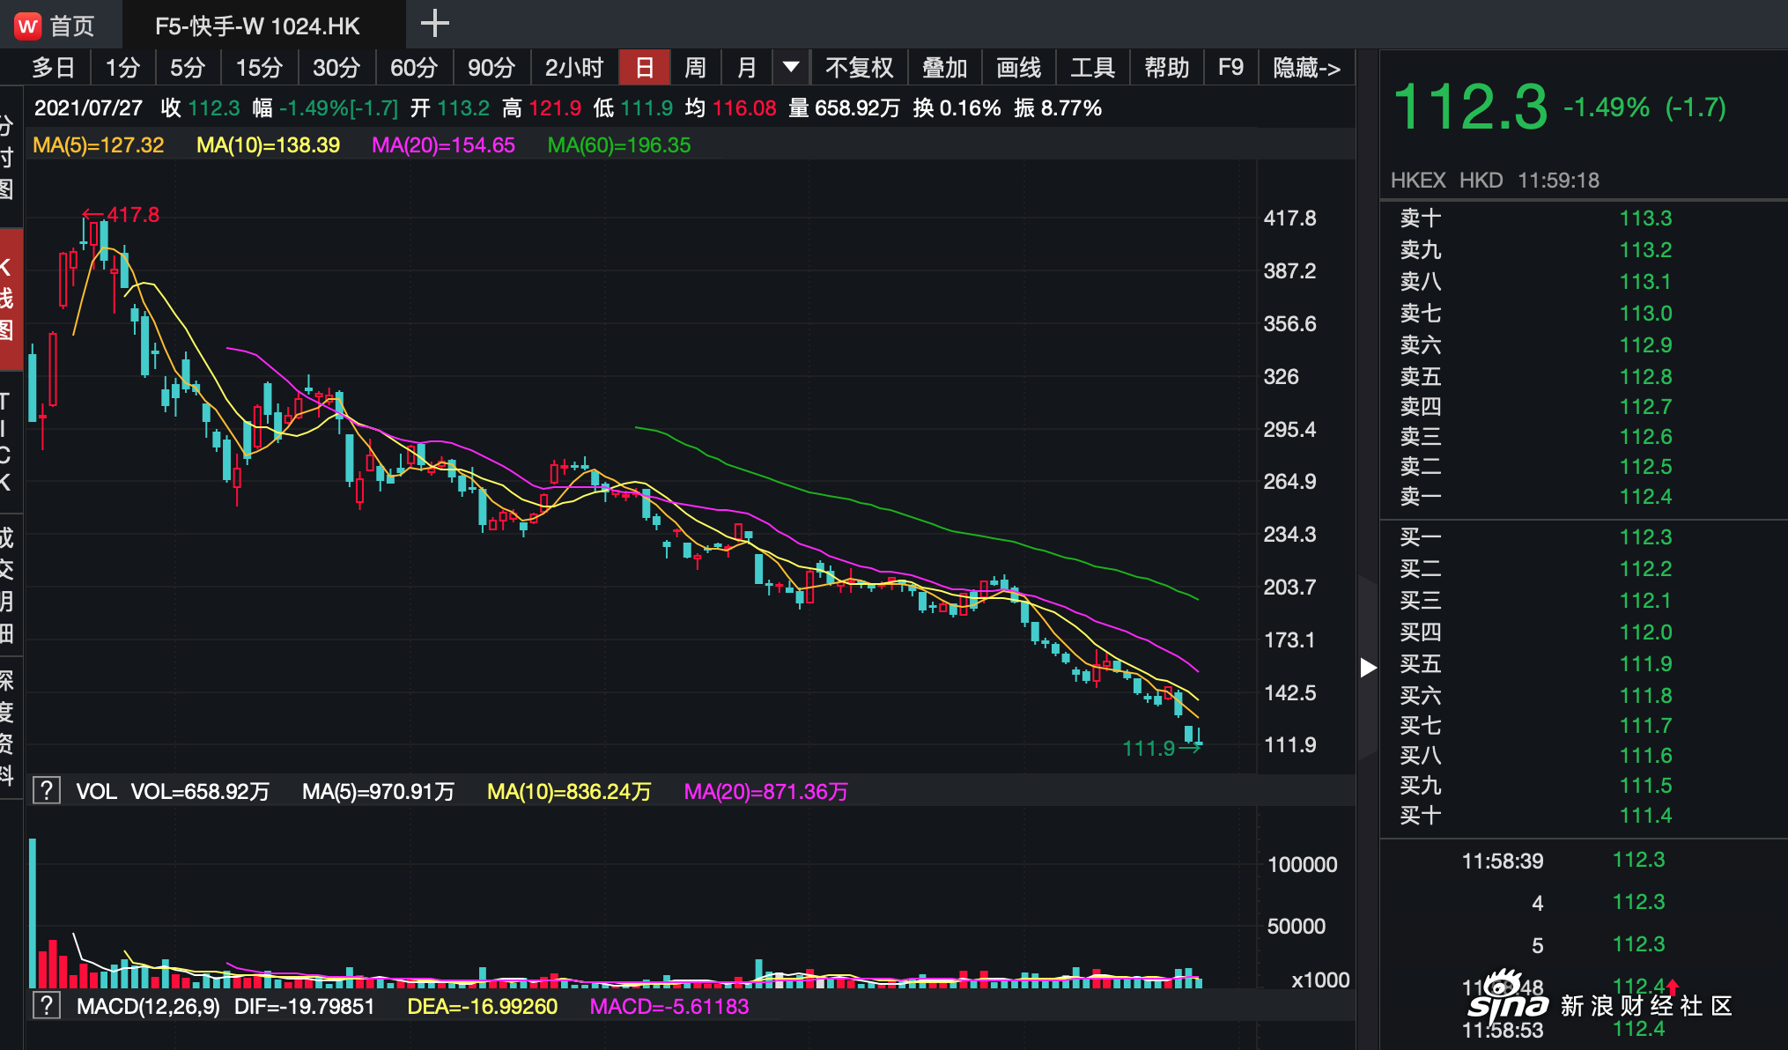This screenshot has width=1788, height=1050.
Task: Click the 振 8.77% amplitude value
Action: tap(1057, 108)
